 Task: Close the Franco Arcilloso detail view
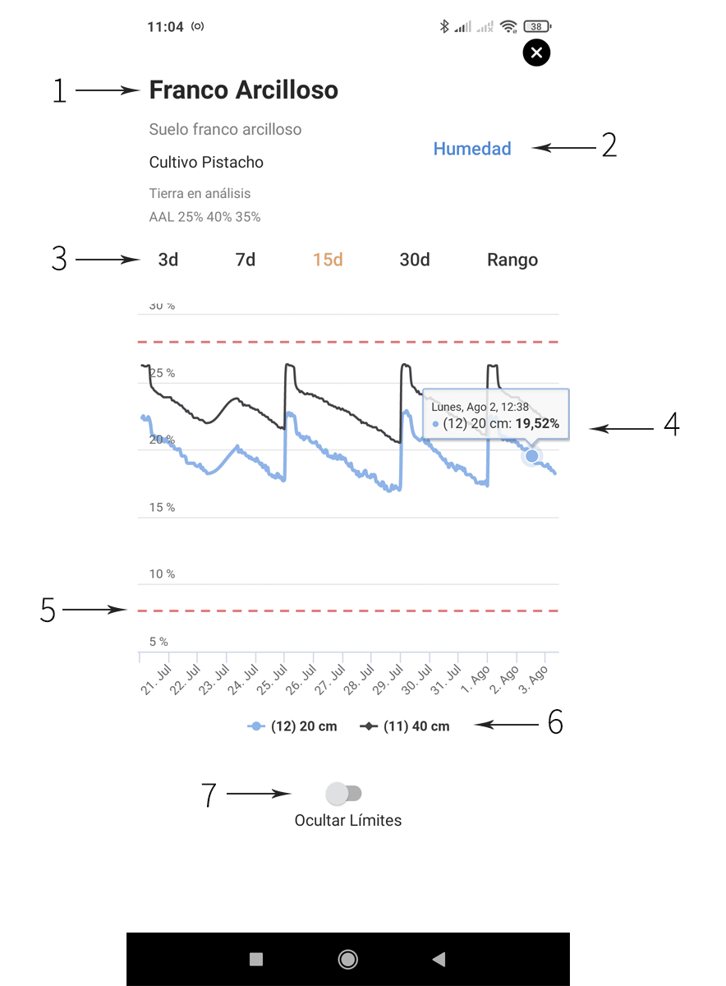tap(536, 53)
